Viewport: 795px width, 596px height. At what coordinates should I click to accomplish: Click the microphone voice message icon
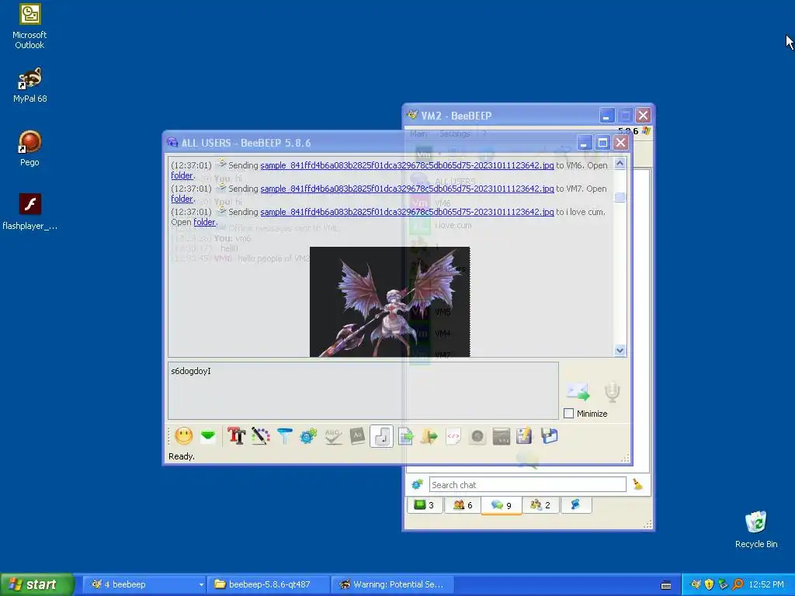[x=612, y=392]
